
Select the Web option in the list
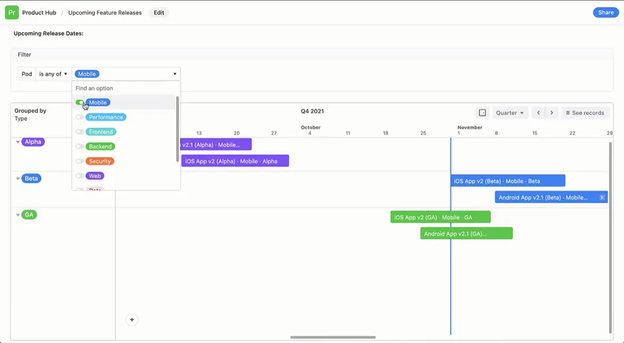coord(95,176)
